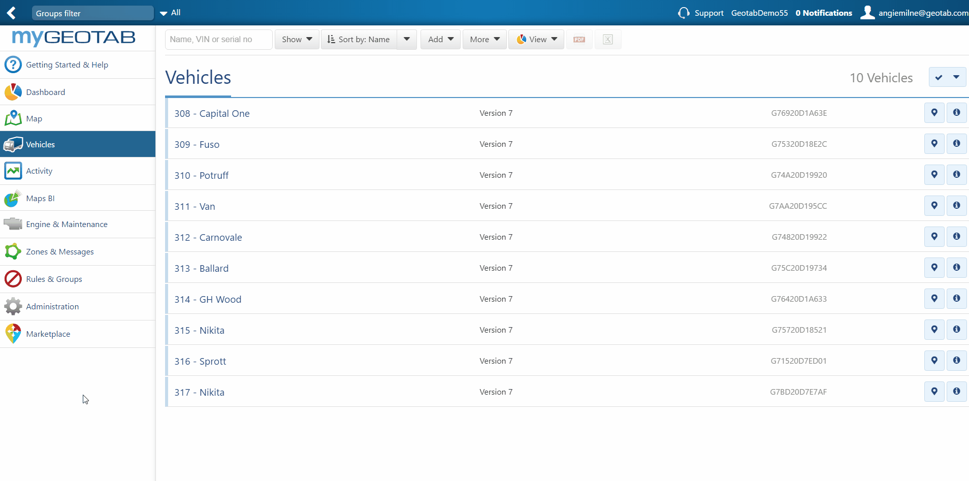This screenshot has height=481, width=969.
Task: Click the Getting Started question mark icon
Action: point(13,65)
